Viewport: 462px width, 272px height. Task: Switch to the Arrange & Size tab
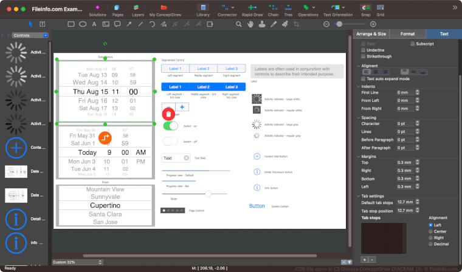pos(371,35)
